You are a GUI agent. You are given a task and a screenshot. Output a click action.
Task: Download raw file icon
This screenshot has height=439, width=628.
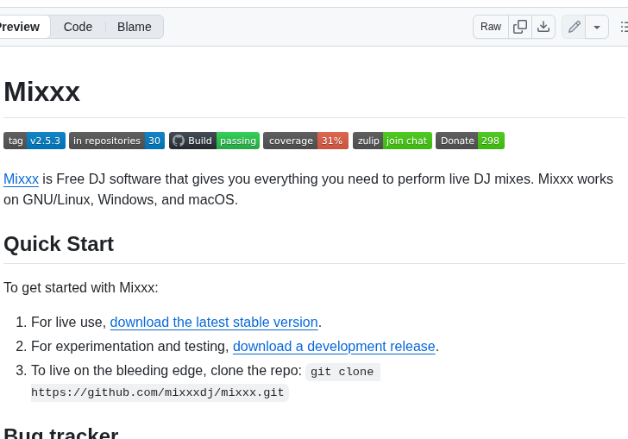tap(543, 27)
